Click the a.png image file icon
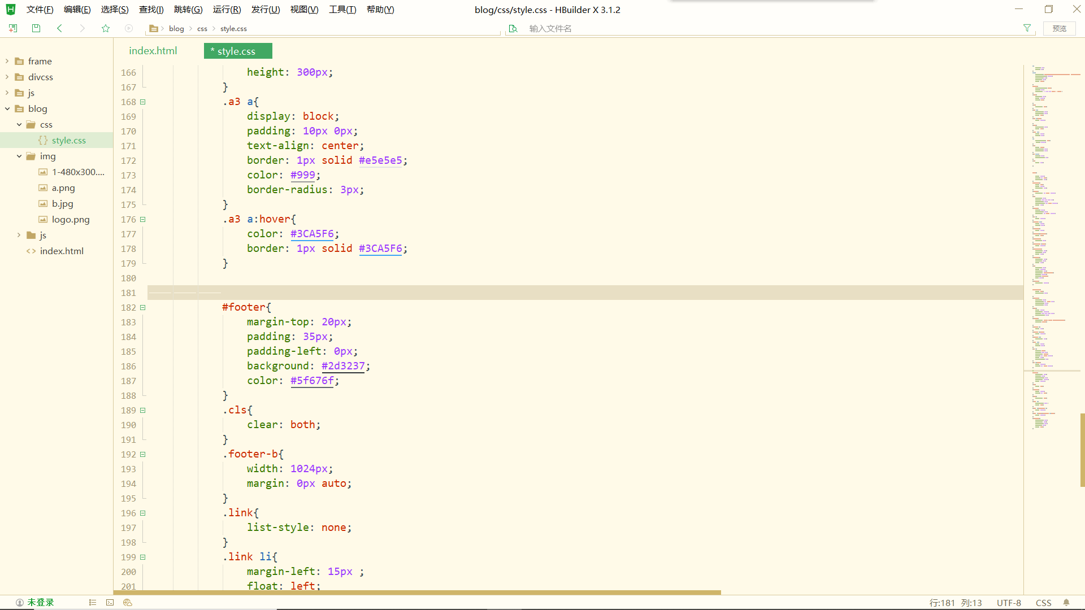This screenshot has height=610, width=1085. pyautogui.click(x=43, y=188)
